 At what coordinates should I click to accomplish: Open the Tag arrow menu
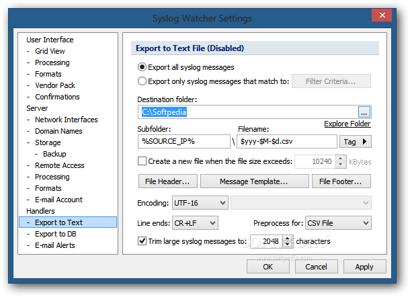click(x=356, y=141)
